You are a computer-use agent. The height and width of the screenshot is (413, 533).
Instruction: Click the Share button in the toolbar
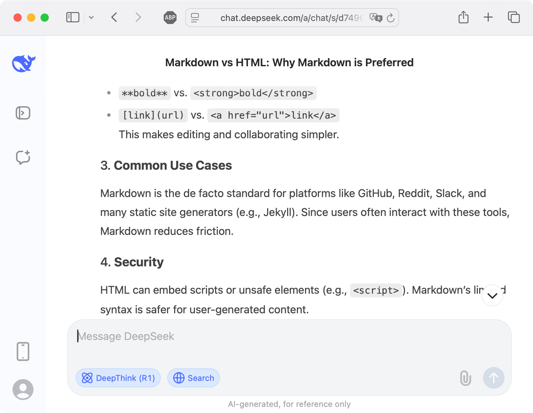(x=463, y=17)
